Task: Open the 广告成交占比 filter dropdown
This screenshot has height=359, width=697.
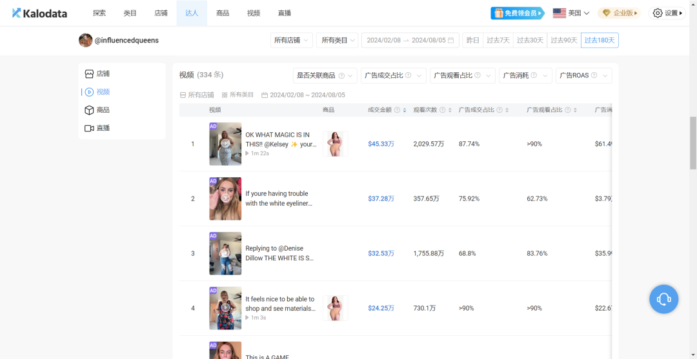Action: tap(394, 75)
